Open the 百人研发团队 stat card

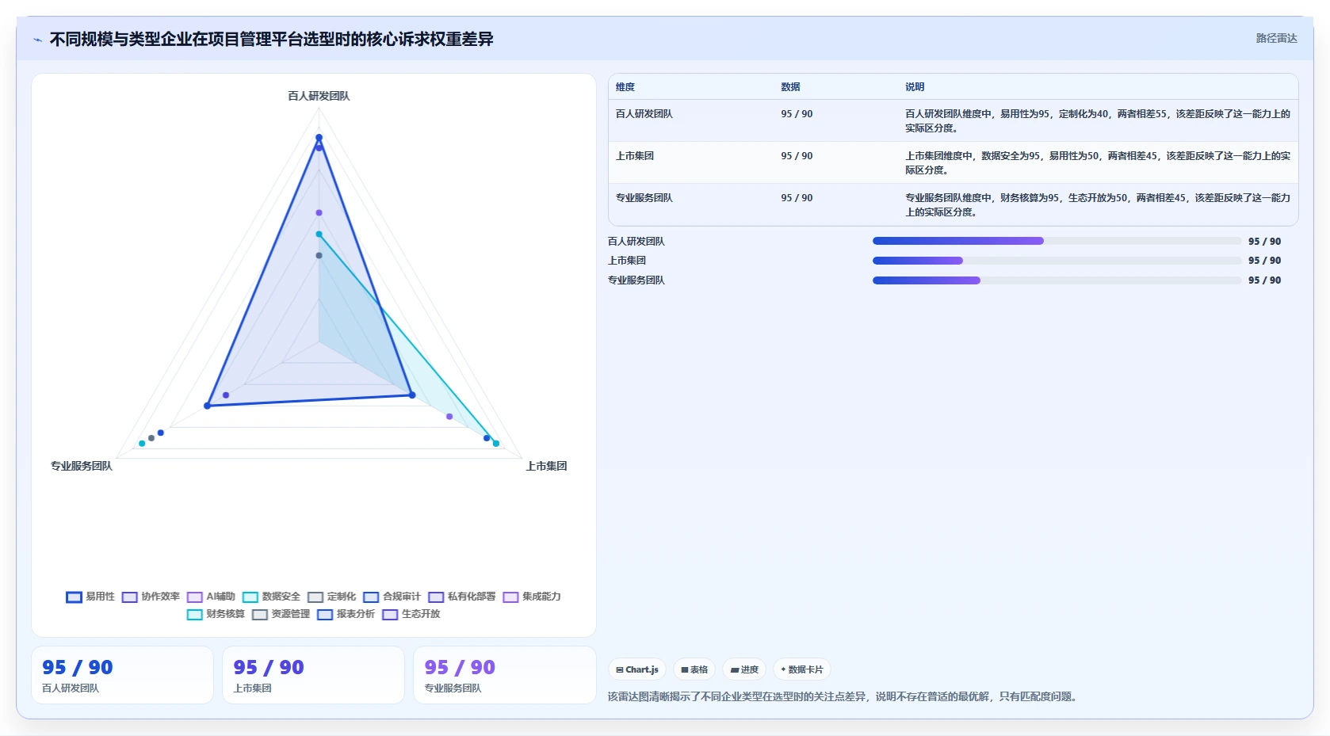point(122,675)
